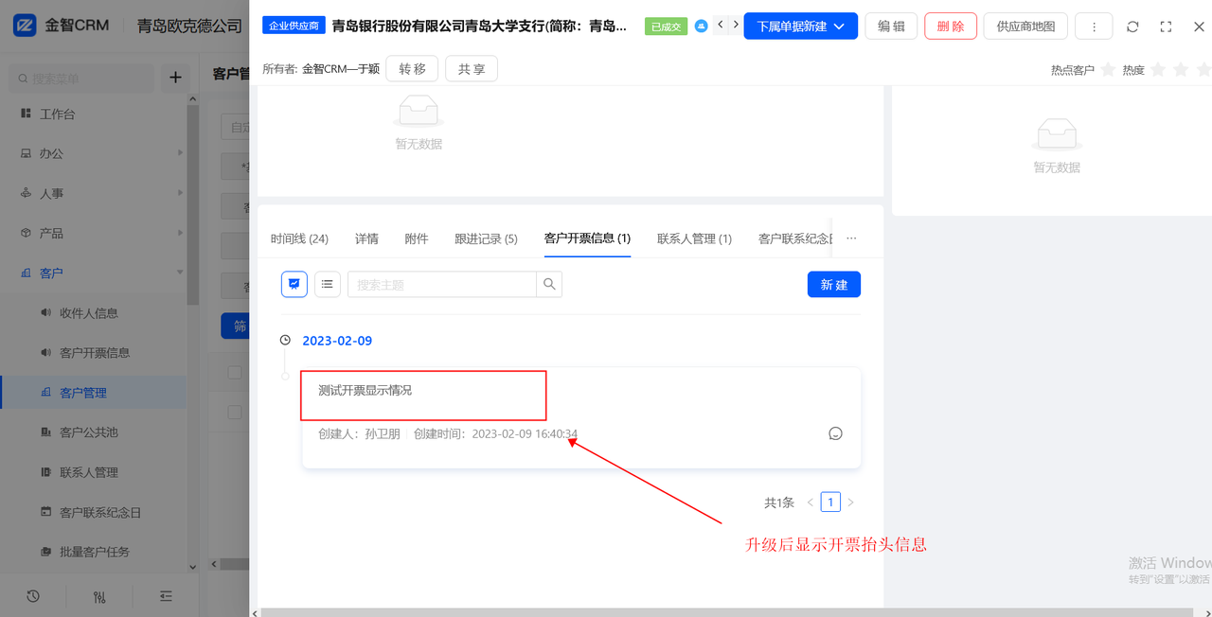Click the red 删除 button
The width and height of the screenshot is (1212, 617).
pyautogui.click(x=950, y=26)
